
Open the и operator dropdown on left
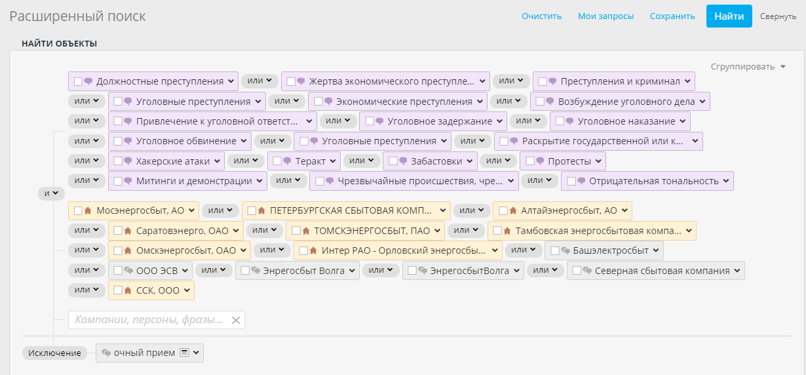(x=51, y=193)
